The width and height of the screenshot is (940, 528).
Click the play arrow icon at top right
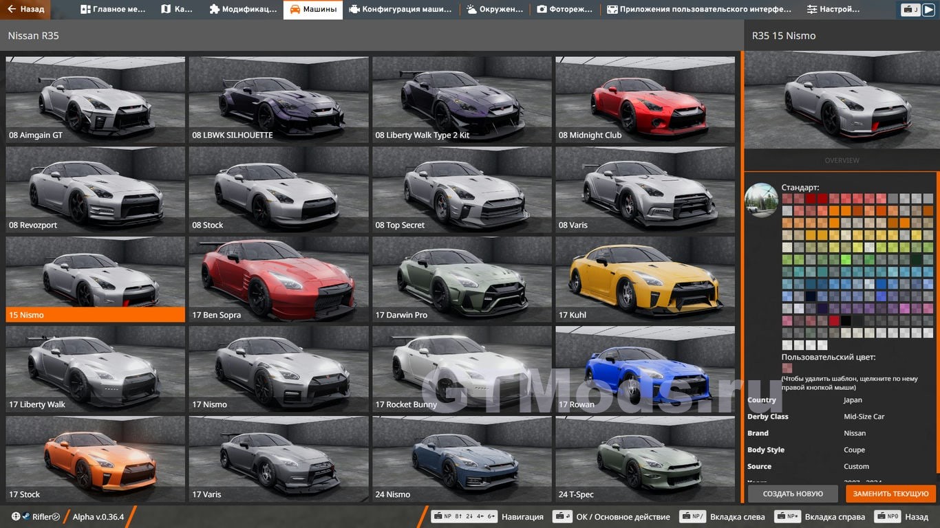pyautogui.click(x=928, y=10)
